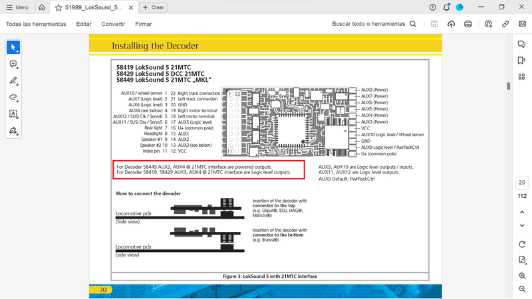Click the current page number 20 box

522,182
